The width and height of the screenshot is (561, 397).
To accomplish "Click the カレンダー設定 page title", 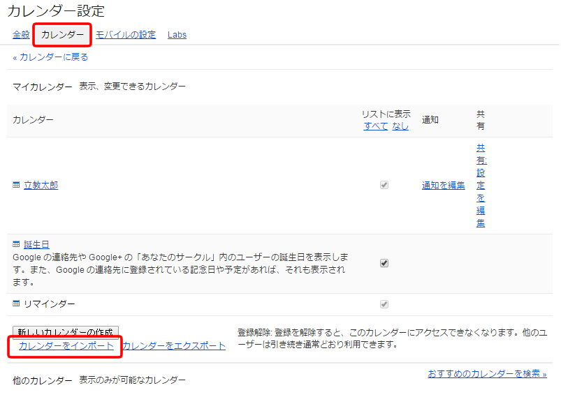I will coord(56,10).
